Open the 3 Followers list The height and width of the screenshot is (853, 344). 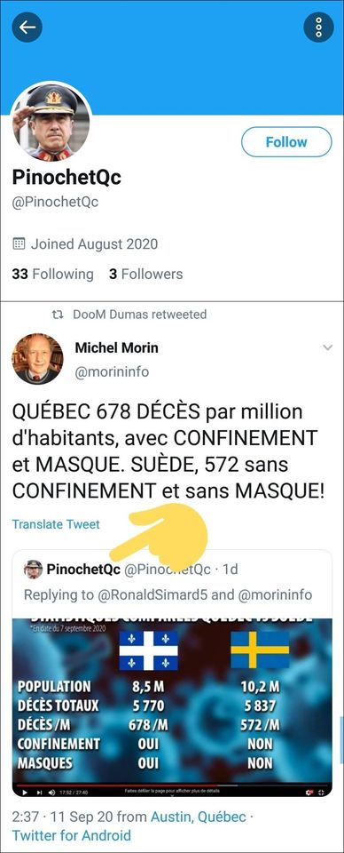(145, 274)
